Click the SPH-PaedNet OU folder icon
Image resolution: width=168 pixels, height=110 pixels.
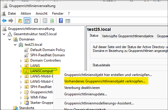27,87
